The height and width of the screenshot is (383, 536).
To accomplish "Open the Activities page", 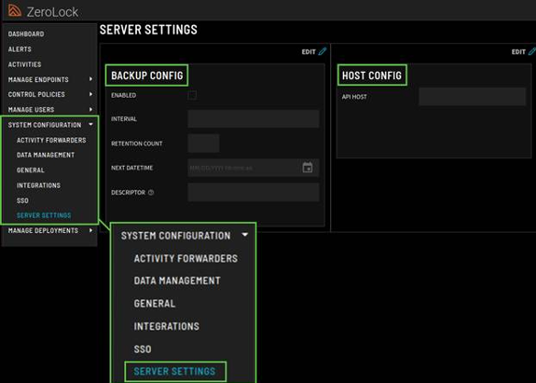I will 24,64.
